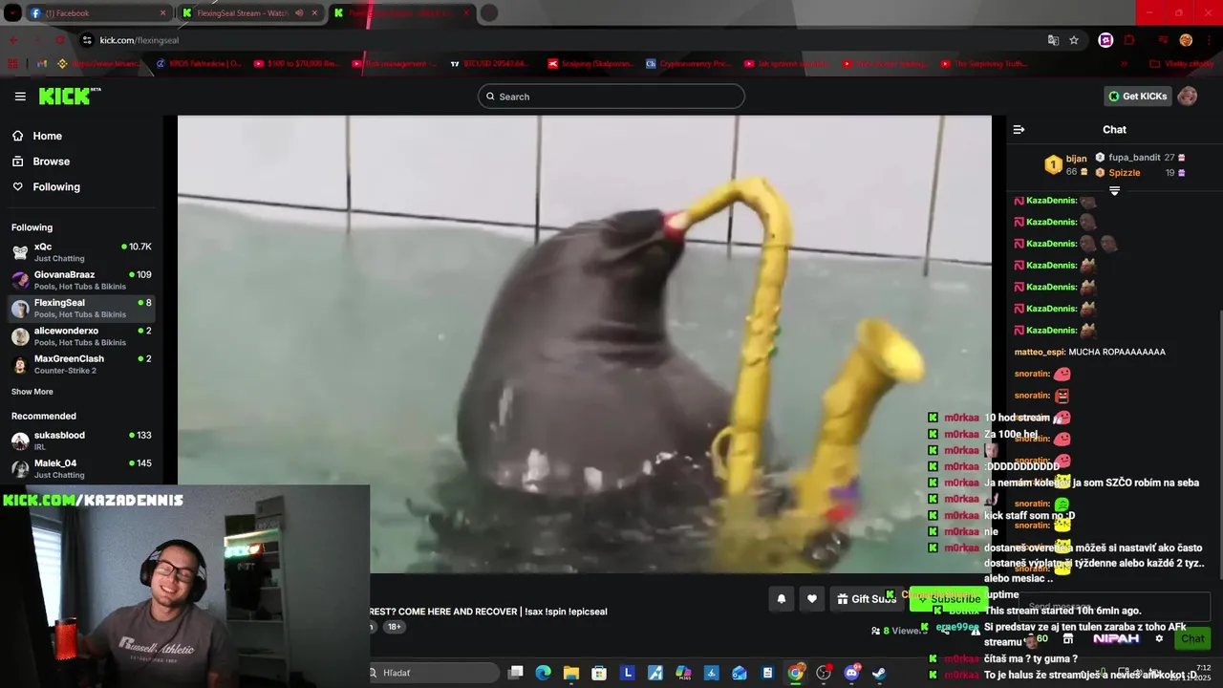Screen dimensions: 1223x688
Task: Toggle the heart follow button
Action: (811, 599)
